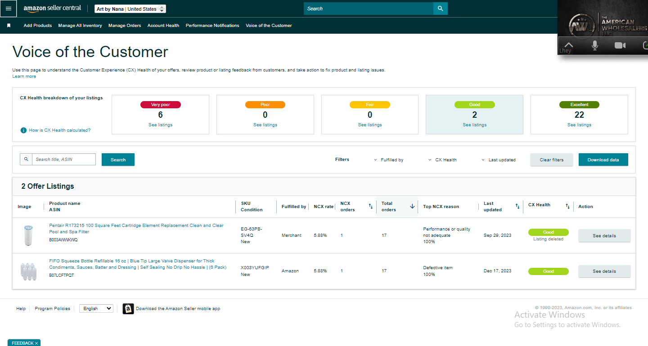Viewport: 648px width, 346px height.
Task: Click the Search button for listings
Action: coord(118,160)
